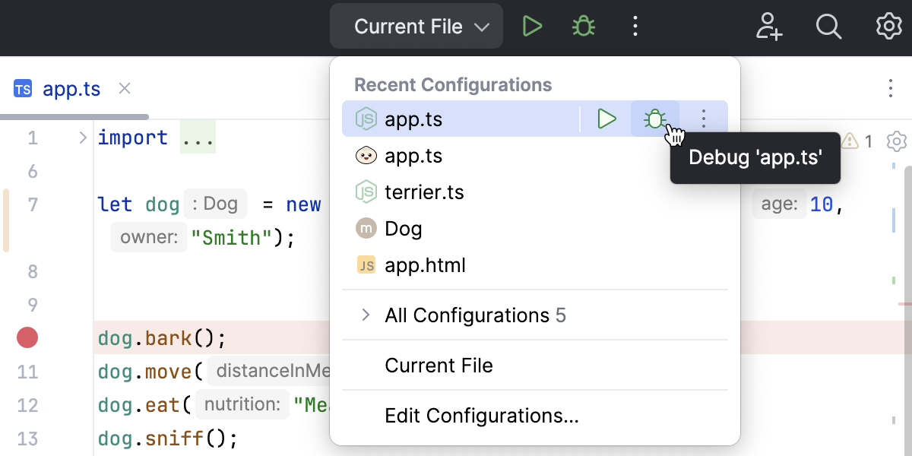Start debugging with the toolbar bug icon
The width and height of the screenshot is (912, 456).
pyautogui.click(x=582, y=26)
